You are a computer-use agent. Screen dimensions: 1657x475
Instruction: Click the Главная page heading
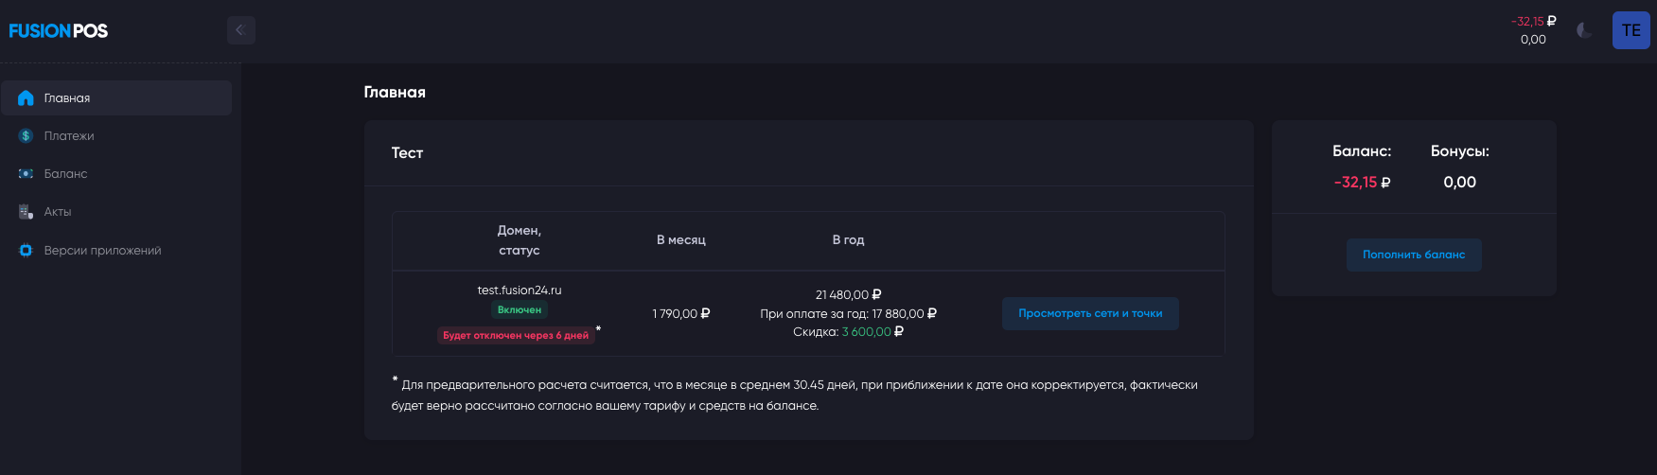395,93
